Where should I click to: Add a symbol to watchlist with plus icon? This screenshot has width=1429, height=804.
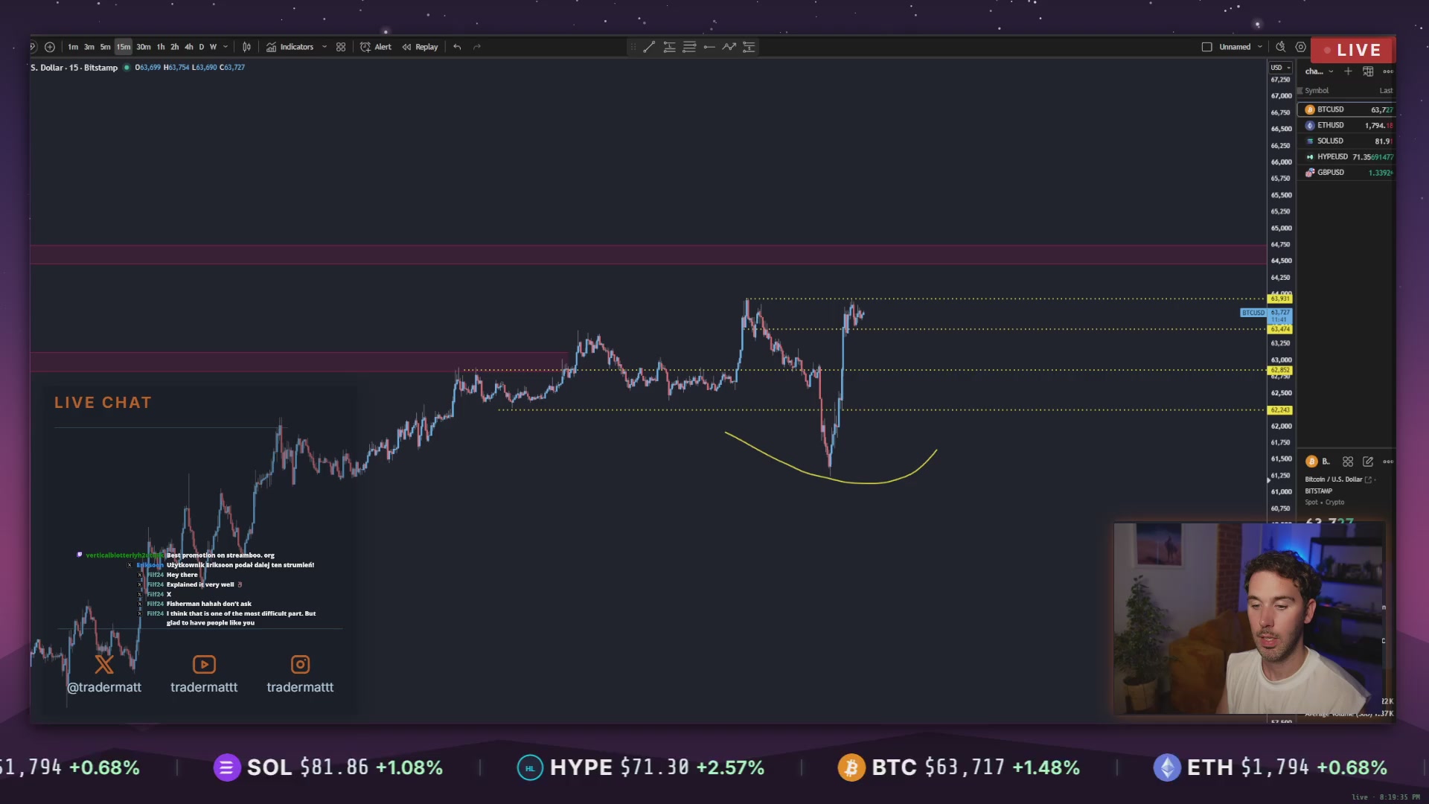1348,71
